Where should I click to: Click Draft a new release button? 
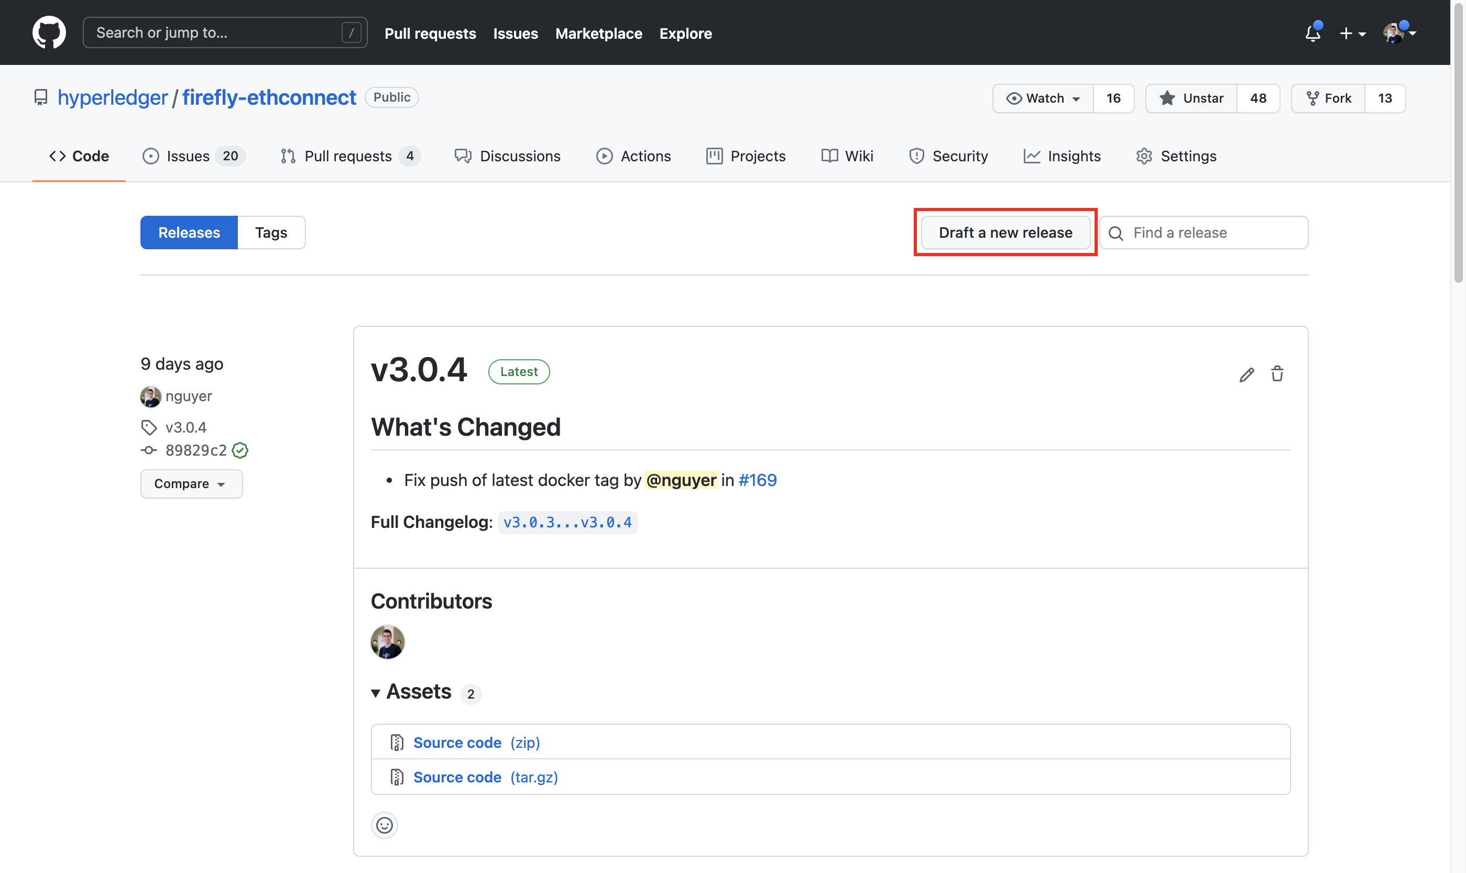pos(1004,233)
